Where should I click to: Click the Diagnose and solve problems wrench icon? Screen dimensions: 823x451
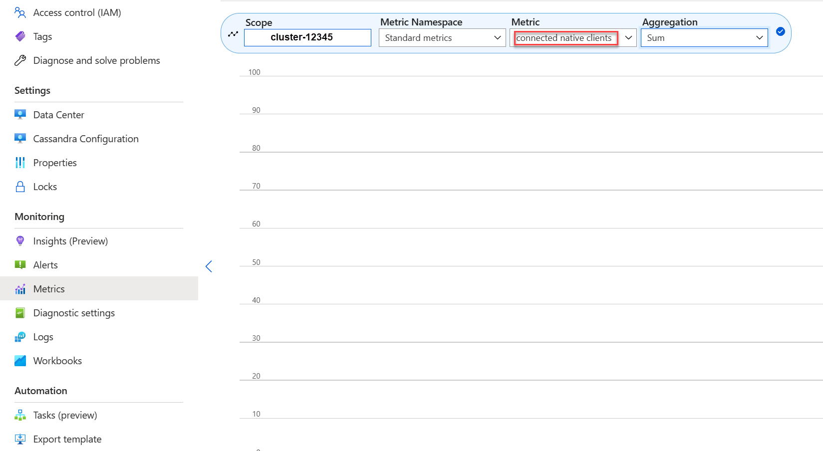pos(20,60)
